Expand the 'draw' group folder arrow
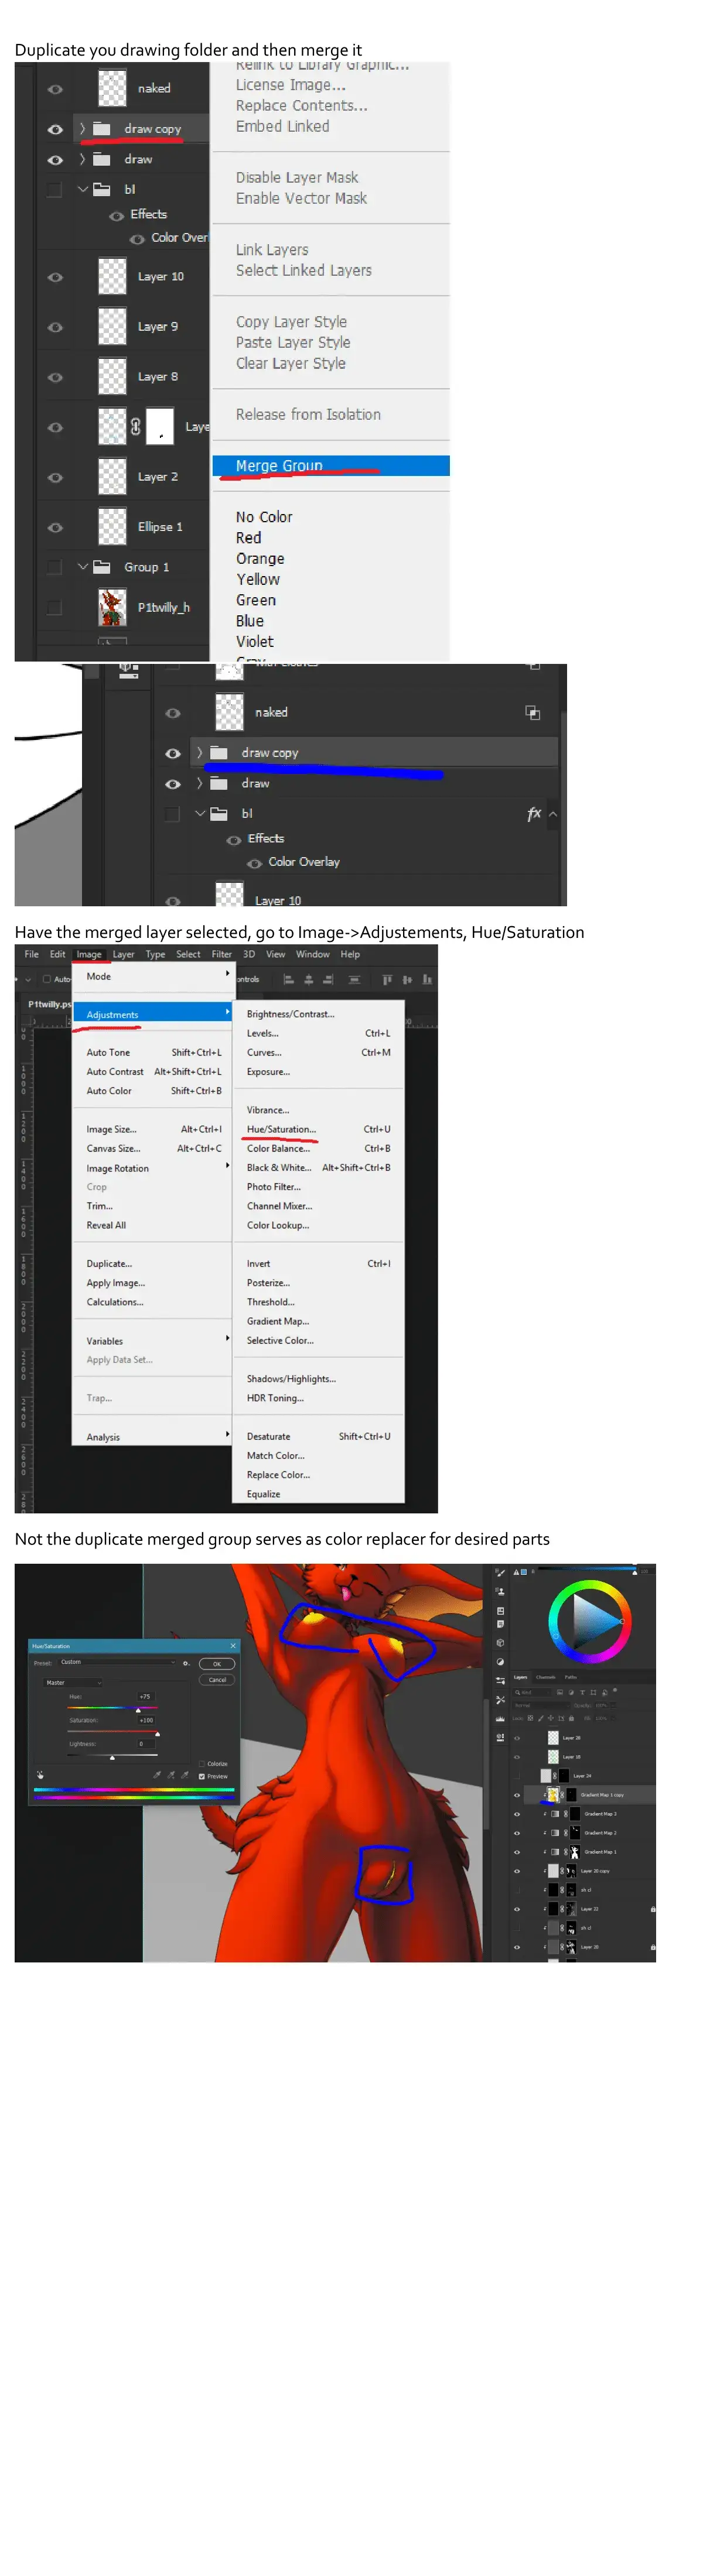 [82, 159]
